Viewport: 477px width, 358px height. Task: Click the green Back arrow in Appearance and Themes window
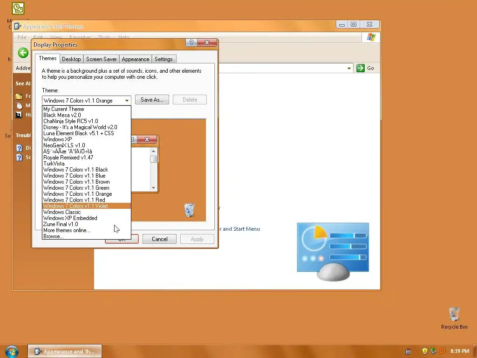[x=23, y=53]
